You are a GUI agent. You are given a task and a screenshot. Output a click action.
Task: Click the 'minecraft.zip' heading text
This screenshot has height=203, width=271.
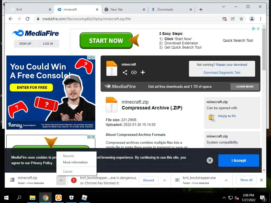click(135, 102)
